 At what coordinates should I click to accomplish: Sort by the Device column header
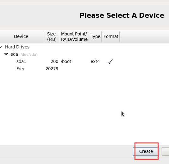(22, 36)
